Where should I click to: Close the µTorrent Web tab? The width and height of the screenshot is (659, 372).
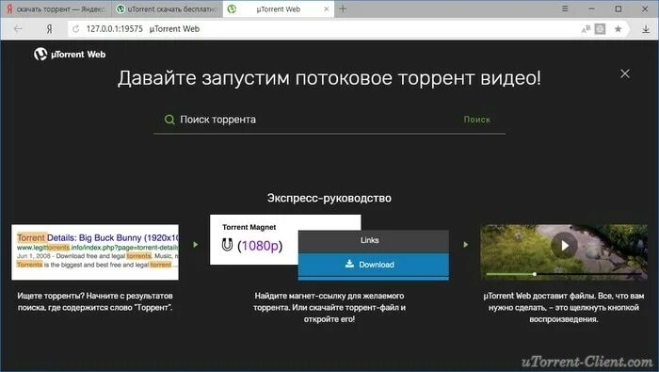click(x=326, y=8)
